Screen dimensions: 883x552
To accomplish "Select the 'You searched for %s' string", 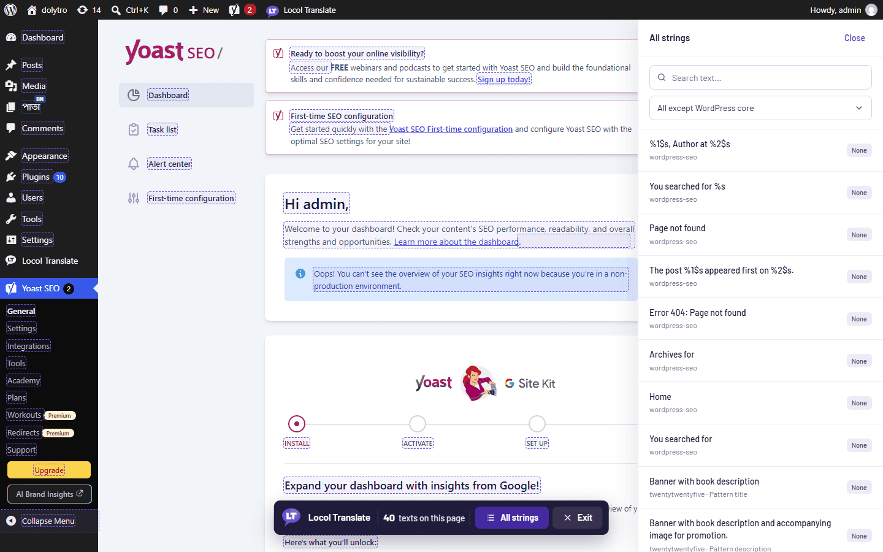I will 760,193.
